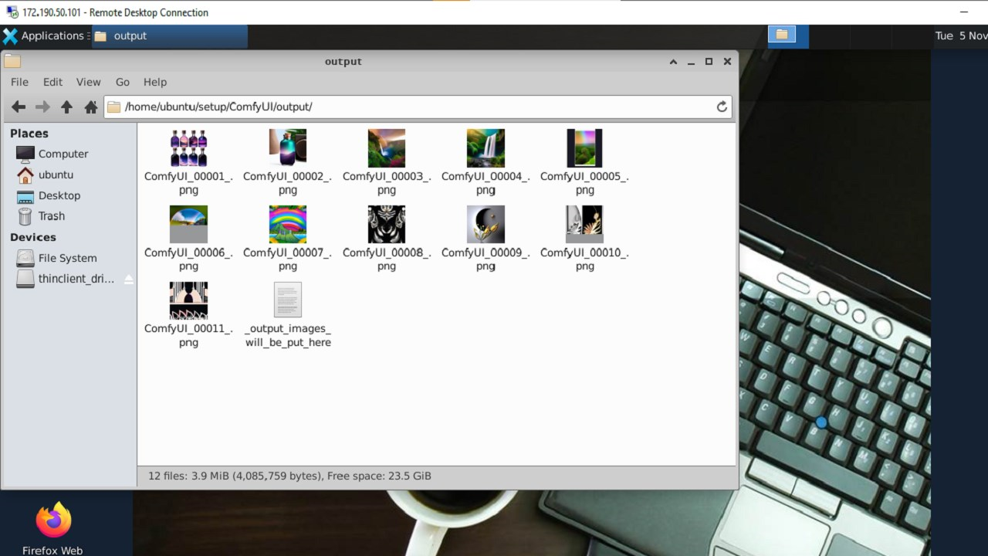Go up one directory level
Viewport: 988px width, 556px height.
66,107
